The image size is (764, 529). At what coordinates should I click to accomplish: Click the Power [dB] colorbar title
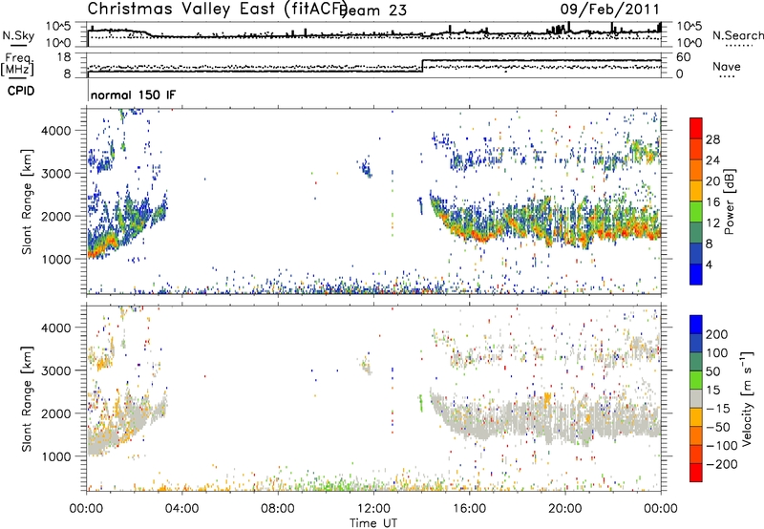(x=730, y=201)
